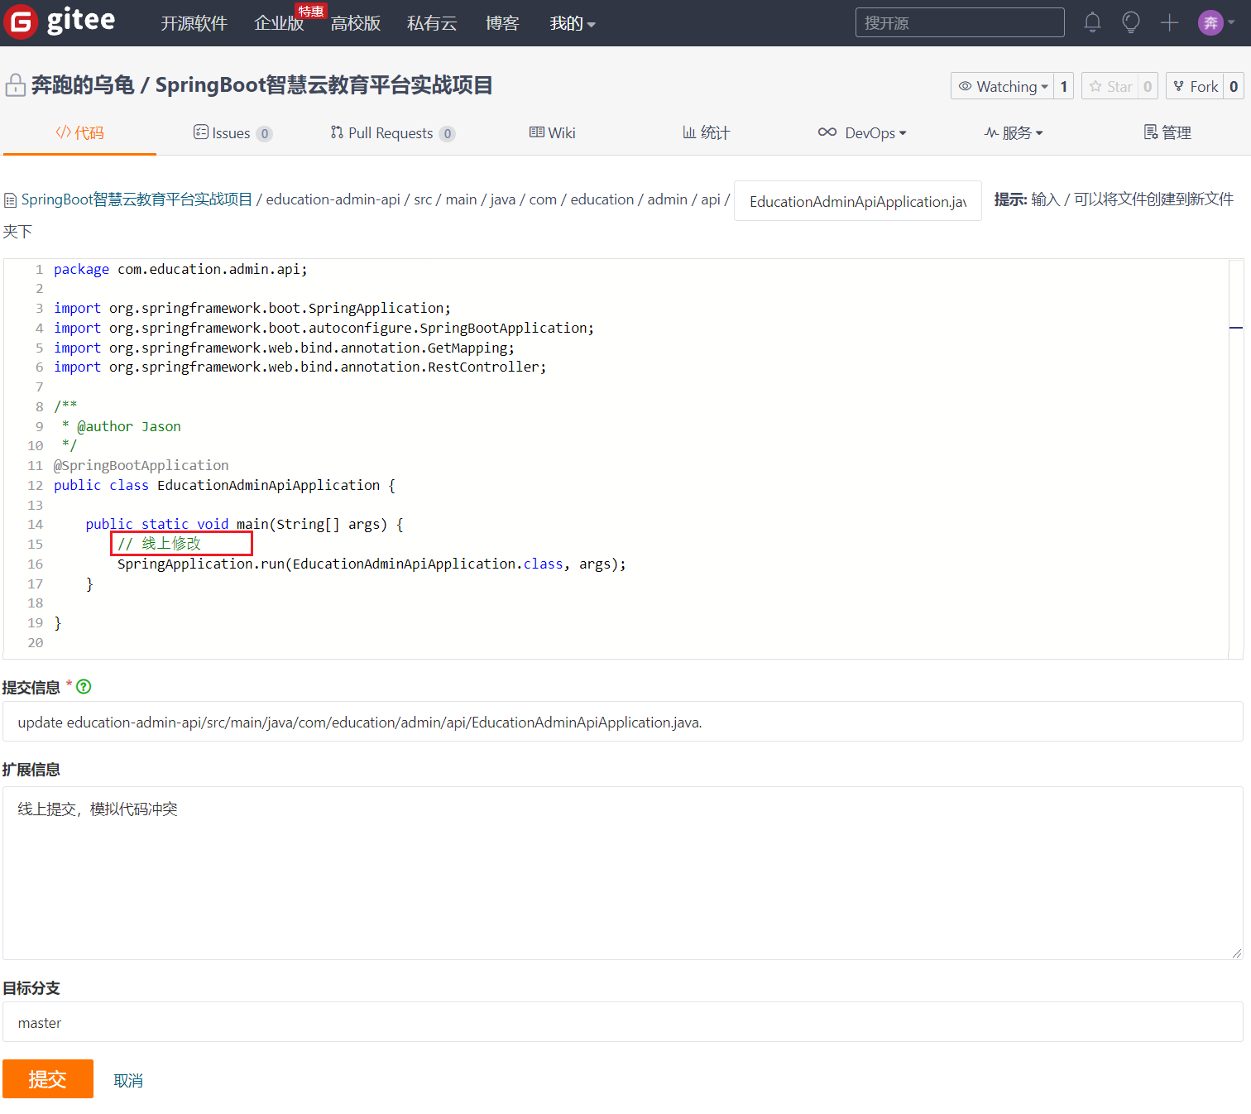Click the code editor scrollbar

tap(1236, 459)
